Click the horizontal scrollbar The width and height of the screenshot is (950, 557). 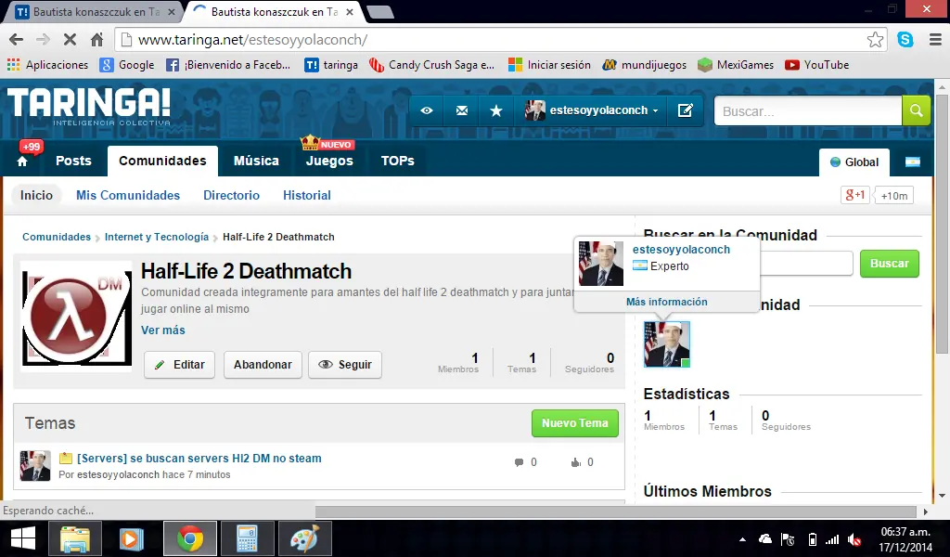point(616,512)
